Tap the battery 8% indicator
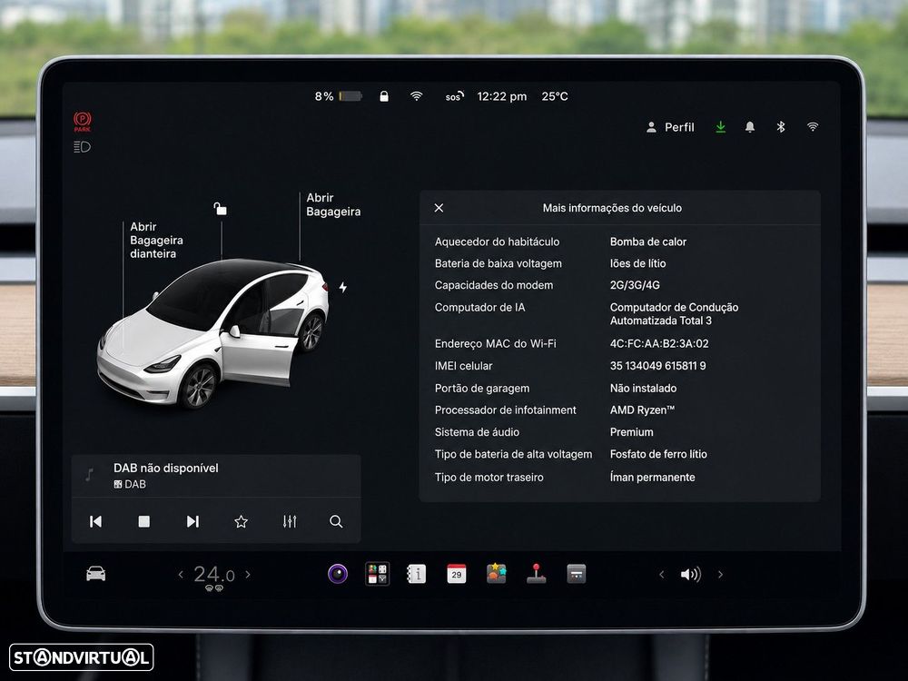 (338, 96)
